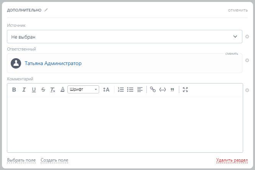
Task: Toggle italic formatting in comment editor
Action: 24,90
